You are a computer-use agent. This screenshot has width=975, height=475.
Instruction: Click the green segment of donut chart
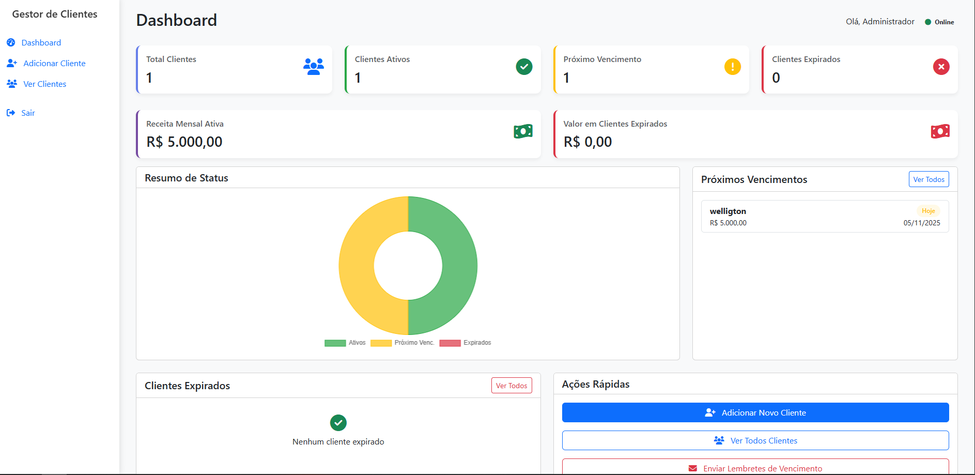point(460,266)
